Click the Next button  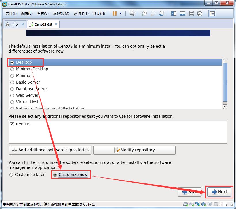click(219, 192)
